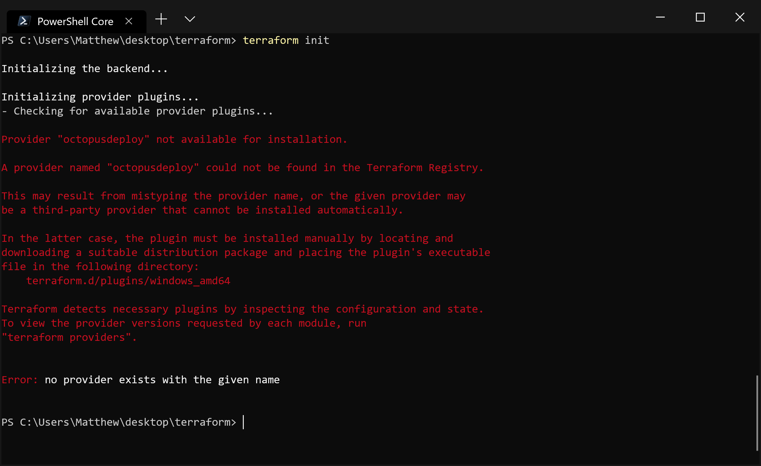Click the terraform.d/plugins/windows_amd64 path
The image size is (761, 466).
(128, 281)
